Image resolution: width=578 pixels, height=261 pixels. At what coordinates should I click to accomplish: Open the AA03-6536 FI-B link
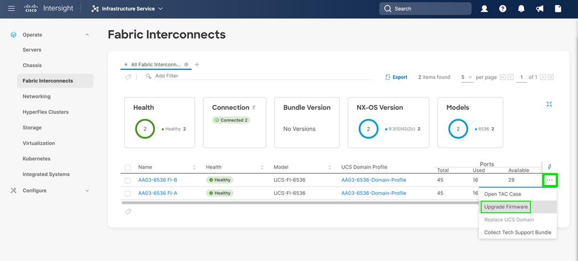(158, 180)
